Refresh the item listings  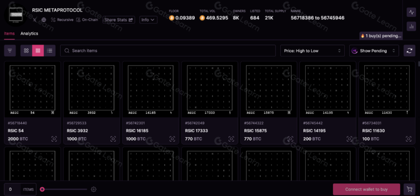pos(409,51)
